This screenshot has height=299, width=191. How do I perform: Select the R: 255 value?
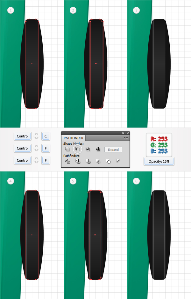[x=159, y=139]
